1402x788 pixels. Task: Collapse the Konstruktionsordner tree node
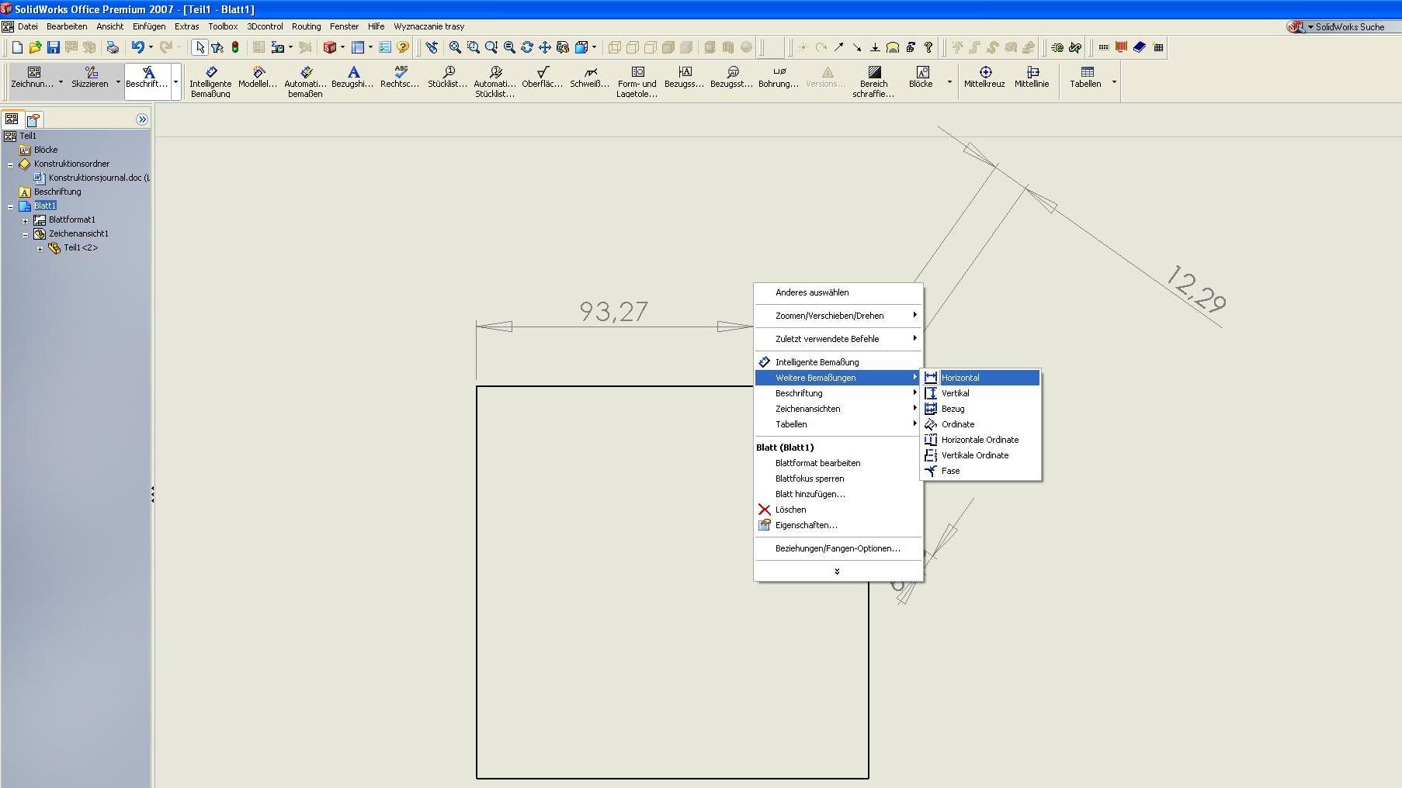(x=10, y=164)
